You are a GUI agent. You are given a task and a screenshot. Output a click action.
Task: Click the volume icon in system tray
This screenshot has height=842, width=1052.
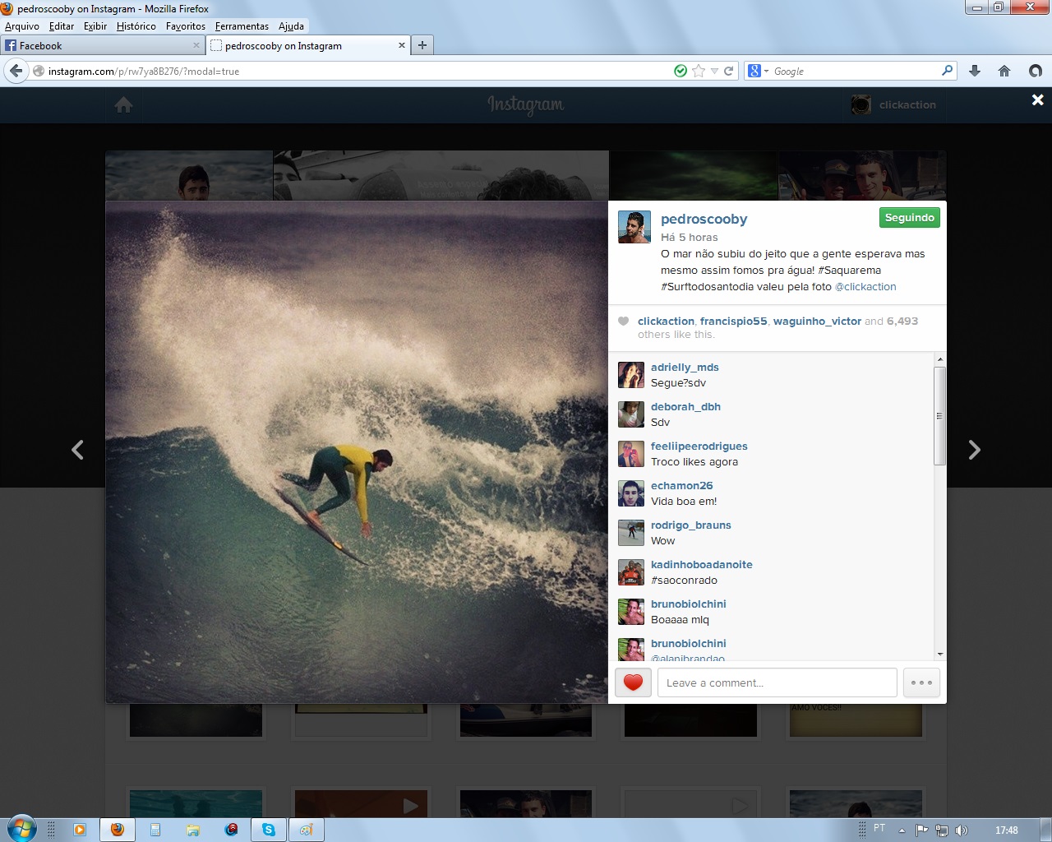(x=962, y=830)
